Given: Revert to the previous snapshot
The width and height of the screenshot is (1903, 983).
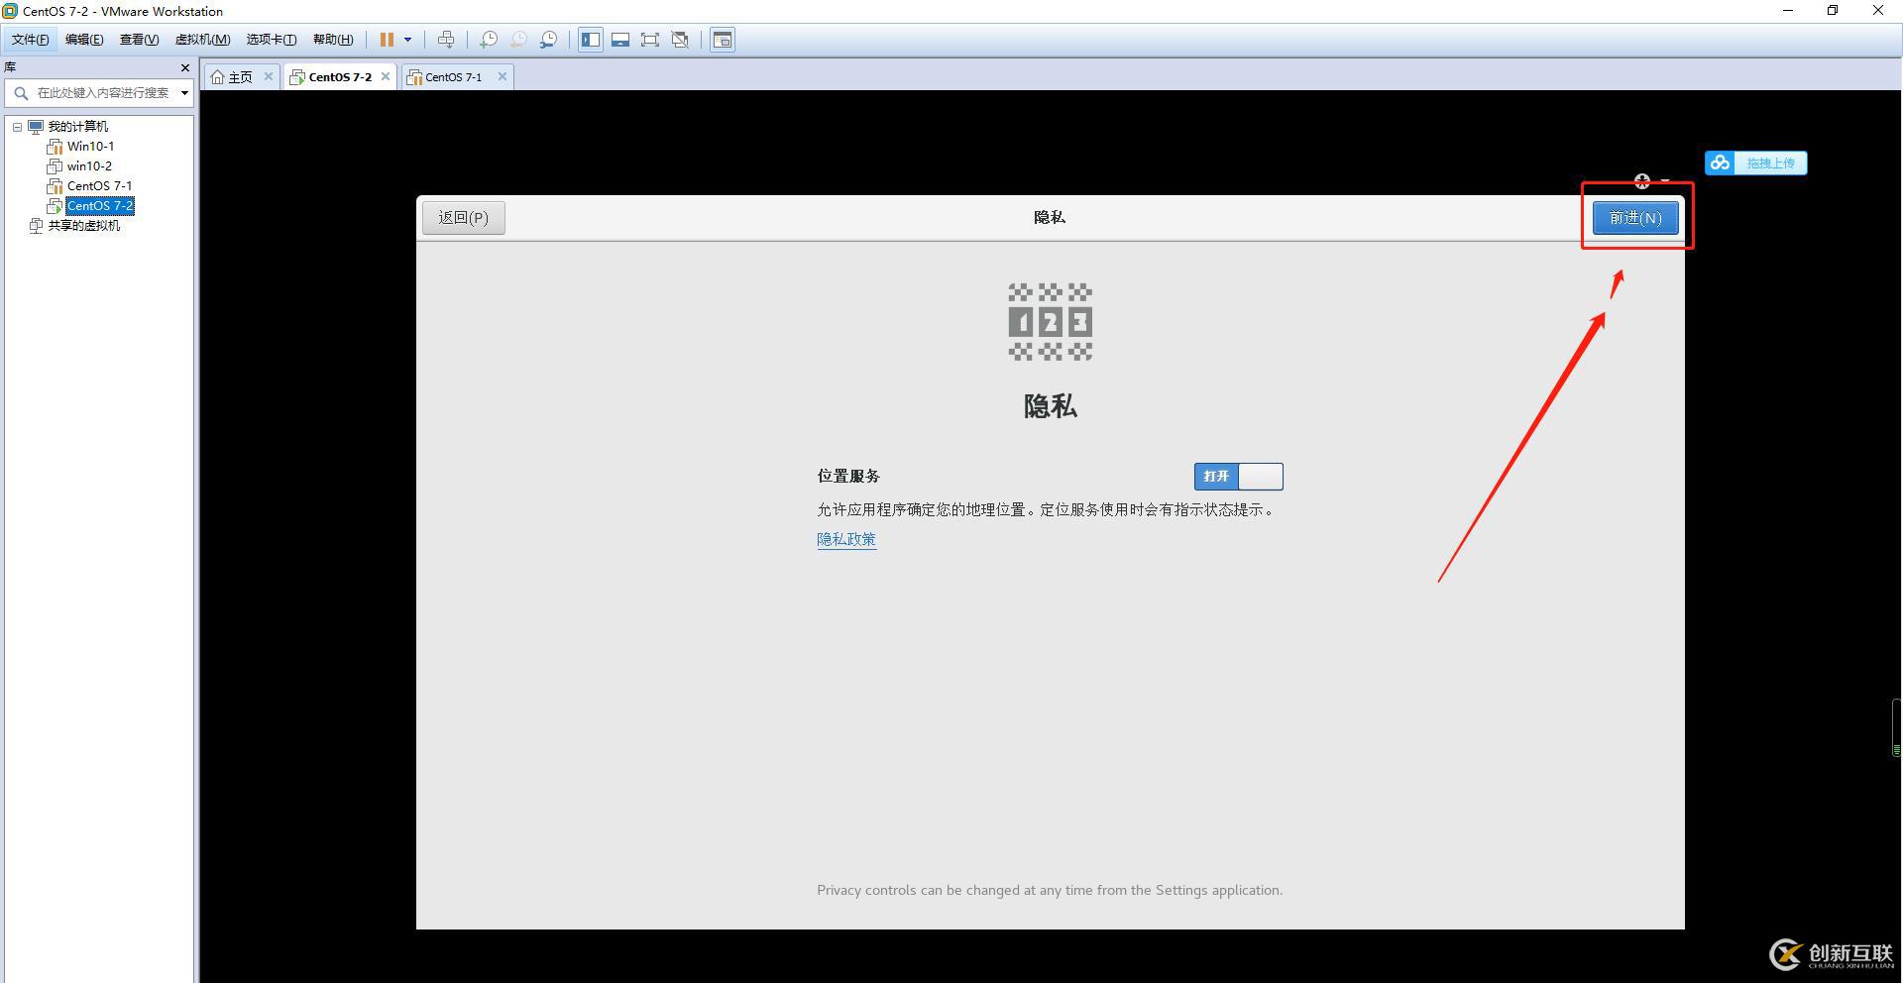Looking at the screenshot, I should tap(518, 40).
